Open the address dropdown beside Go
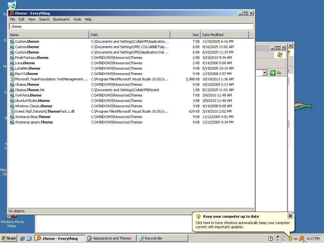This screenshot has height=243, width=324. pyautogui.click(x=265, y=73)
